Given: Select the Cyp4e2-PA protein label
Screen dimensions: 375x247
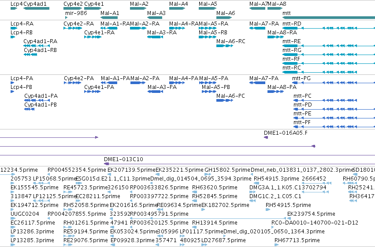Looking at the screenshot, I should [x=79, y=78].
